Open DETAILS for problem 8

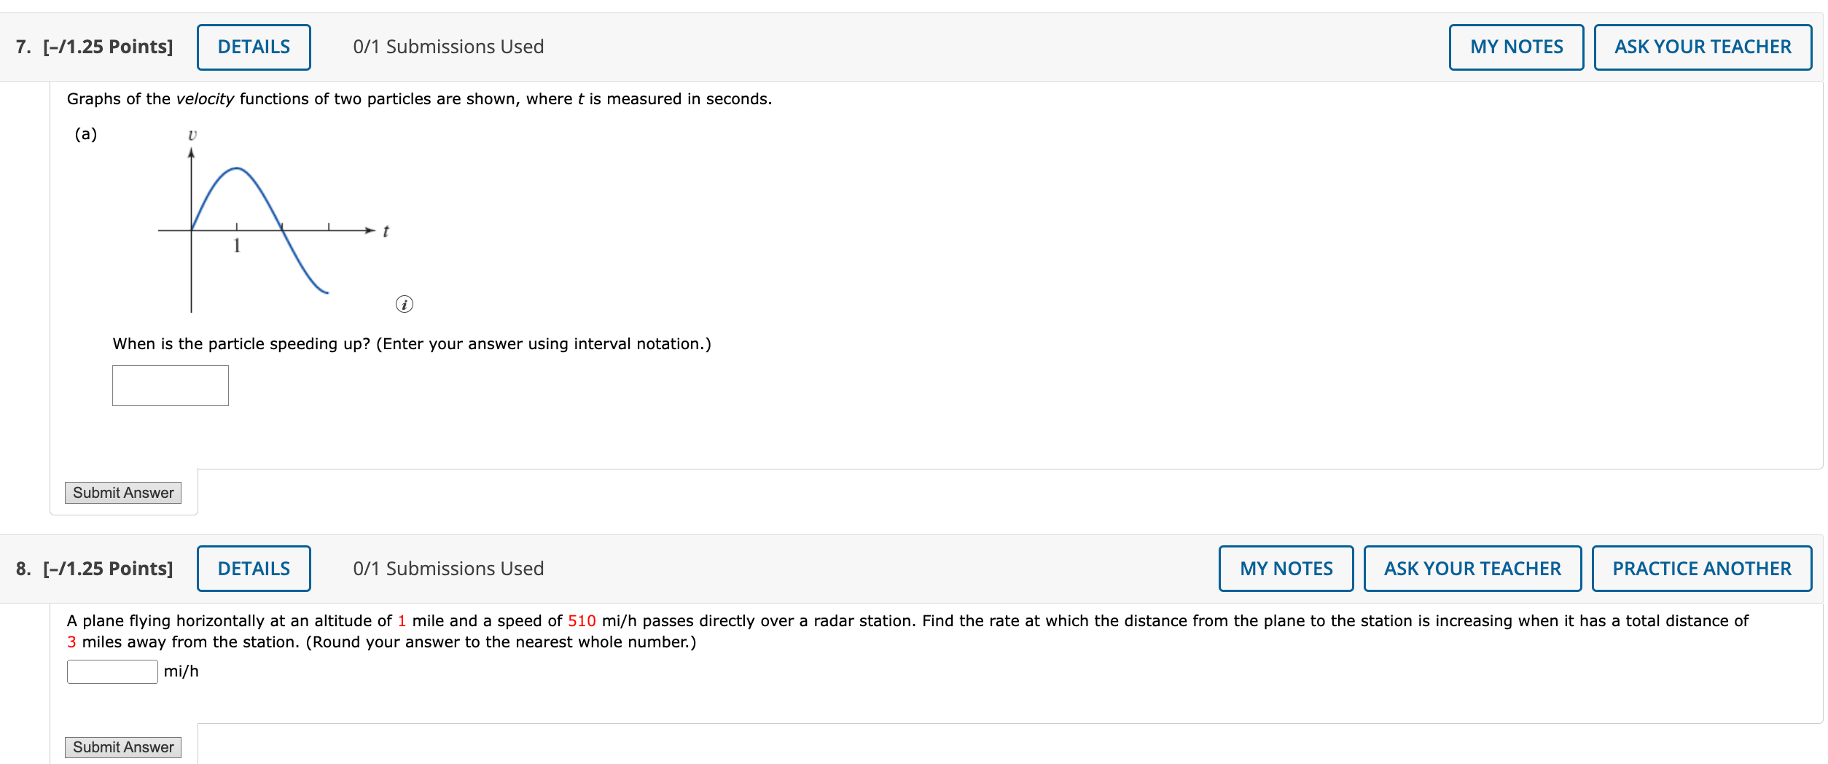pyautogui.click(x=253, y=568)
